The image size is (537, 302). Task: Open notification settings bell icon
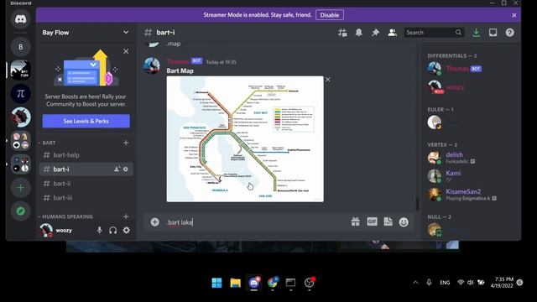[x=358, y=33]
